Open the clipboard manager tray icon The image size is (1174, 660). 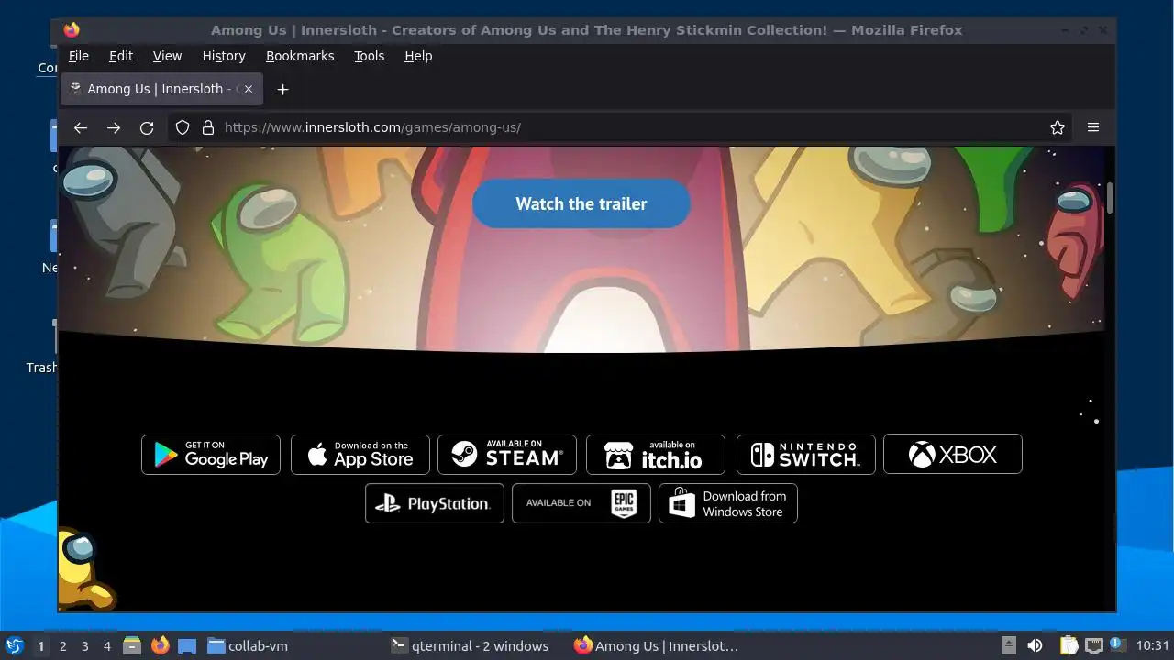click(x=1069, y=645)
